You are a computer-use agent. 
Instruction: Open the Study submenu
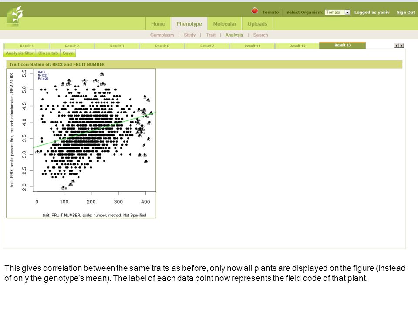coord(189,35)
